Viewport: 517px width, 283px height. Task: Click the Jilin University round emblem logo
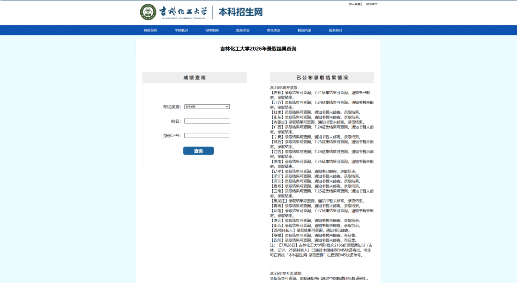pos(148,12)
